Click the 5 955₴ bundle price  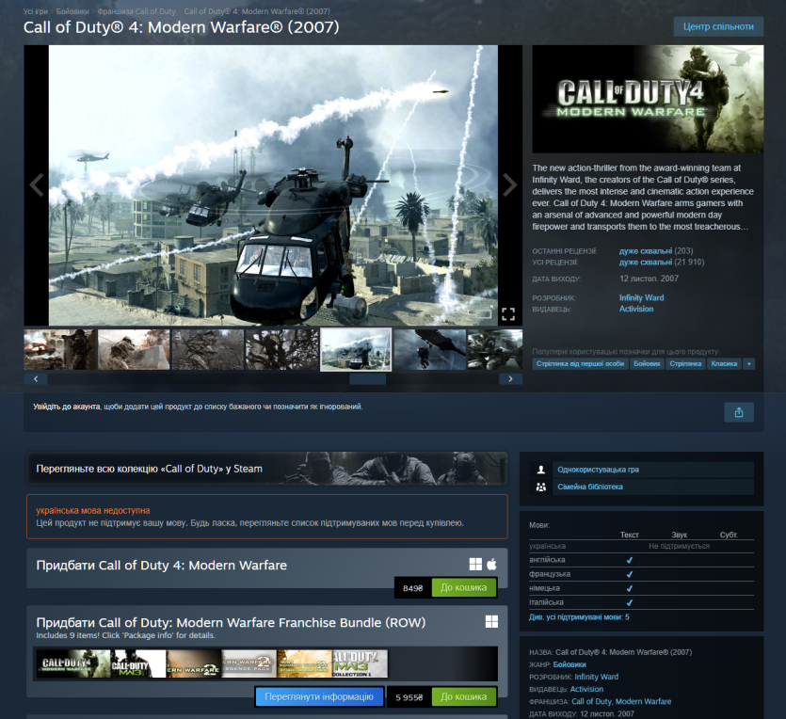coord(409,697)
